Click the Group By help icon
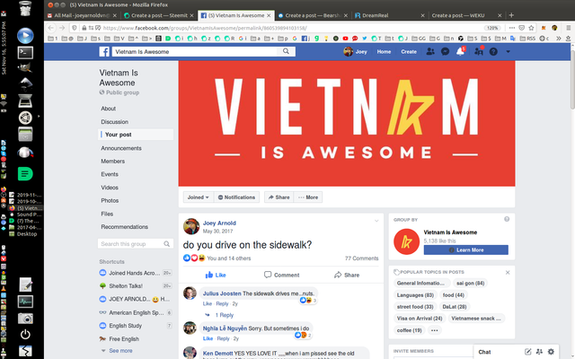Image resolution: width=575 pixels, height=359 pixels. click(507, 219)
